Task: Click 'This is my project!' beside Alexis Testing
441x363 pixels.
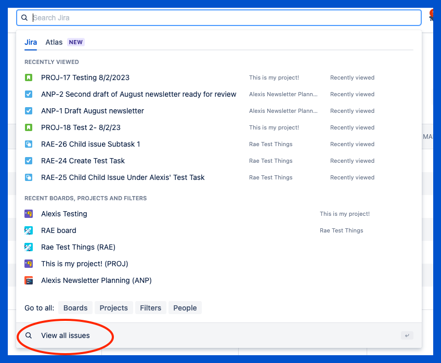Action: coord(344,214)
